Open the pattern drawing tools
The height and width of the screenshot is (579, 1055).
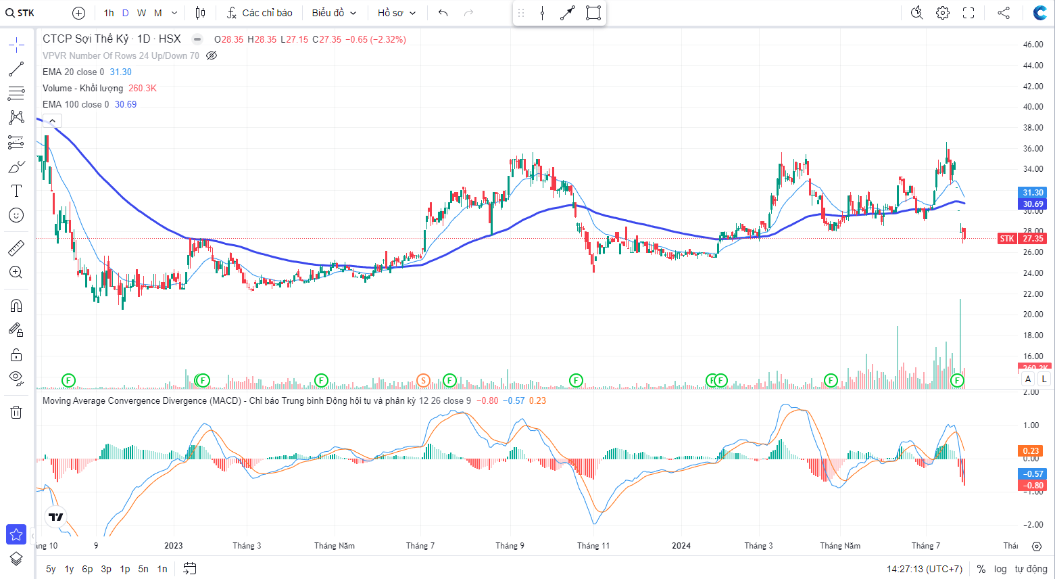point(16,118)
